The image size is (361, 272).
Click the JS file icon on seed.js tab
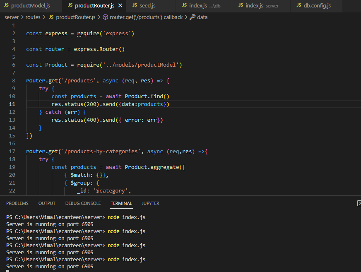(x=135, y=6)
